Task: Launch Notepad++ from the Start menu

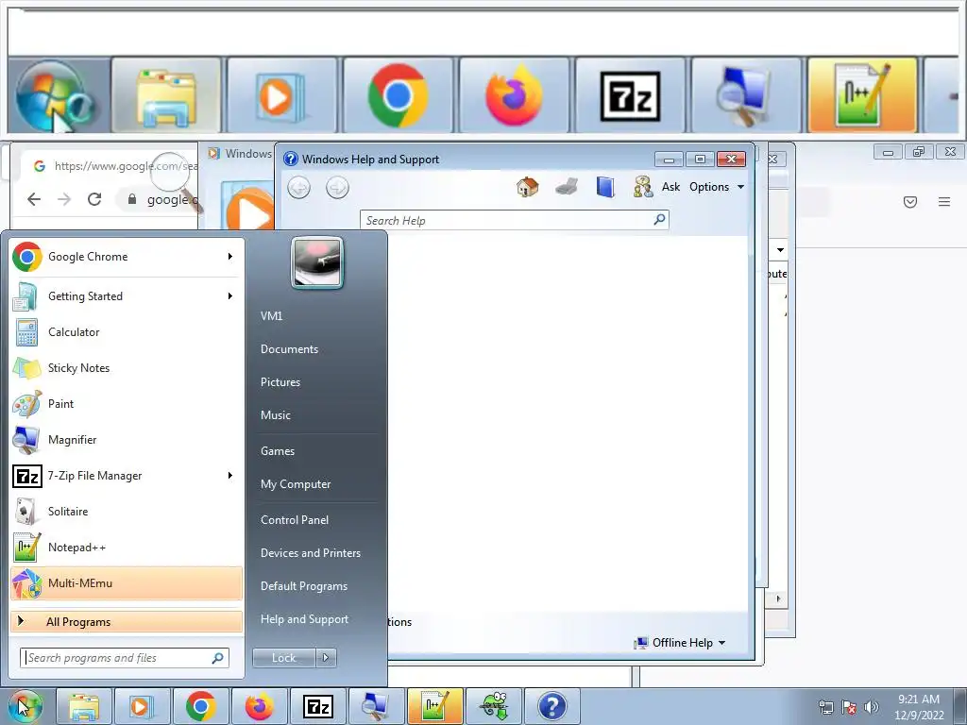Action: (x=127, y=547)
